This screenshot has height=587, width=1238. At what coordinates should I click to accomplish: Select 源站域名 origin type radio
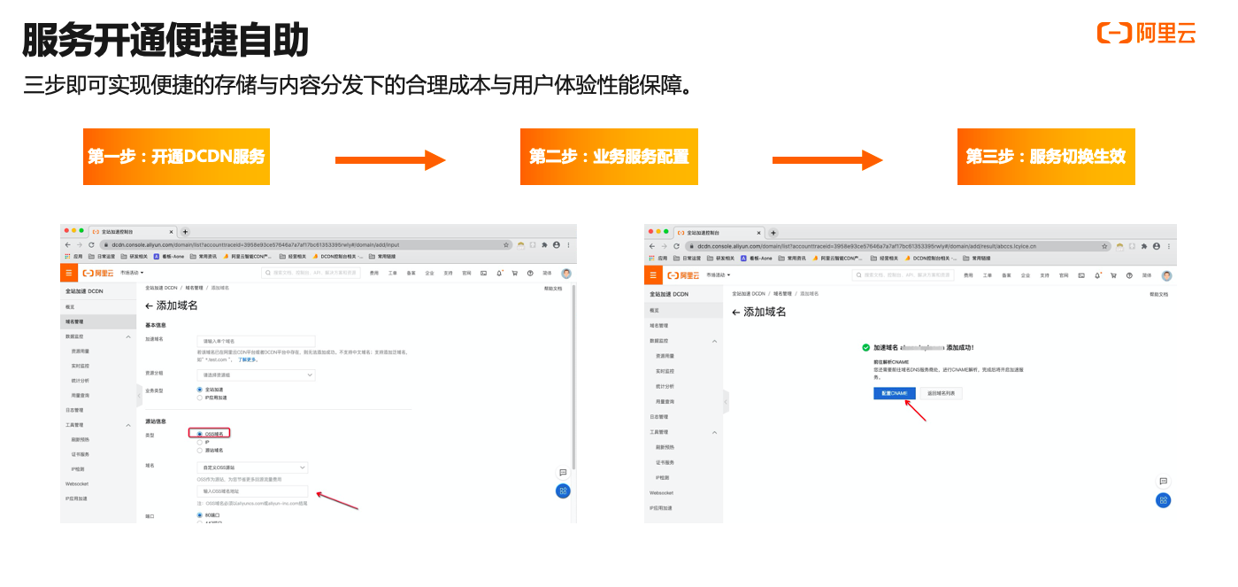199,450
